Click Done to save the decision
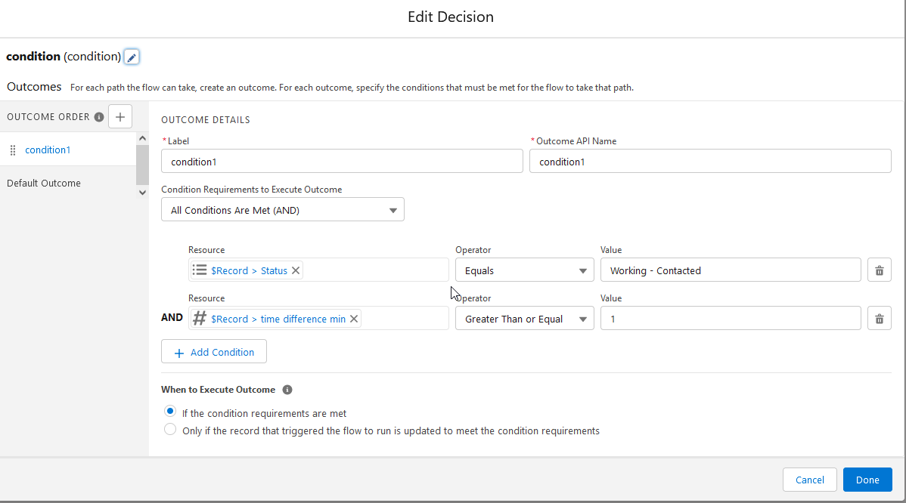Screen dimensions: 906x503 point(867,480)
